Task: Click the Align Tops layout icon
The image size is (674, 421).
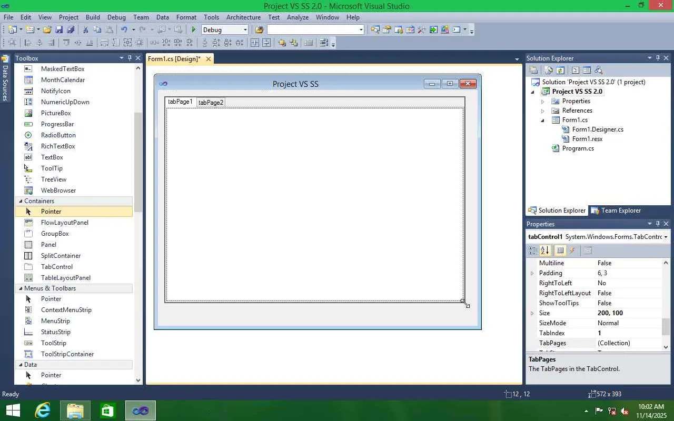Action: [66, 43]
